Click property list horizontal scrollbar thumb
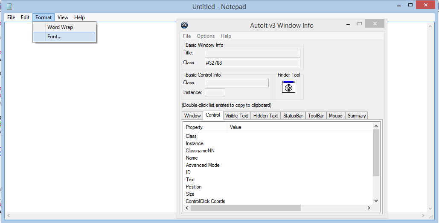Viewport: 439px width, 223px height. click(246, 208)
